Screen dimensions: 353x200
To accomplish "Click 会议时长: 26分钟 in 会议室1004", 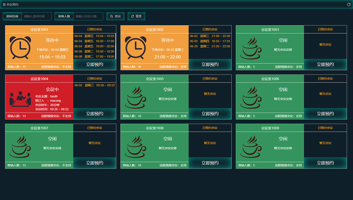I will pos(47,105).
